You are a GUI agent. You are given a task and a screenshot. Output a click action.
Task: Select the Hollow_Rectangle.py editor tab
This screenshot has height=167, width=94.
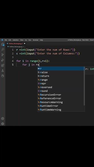(x=16, y=44)
